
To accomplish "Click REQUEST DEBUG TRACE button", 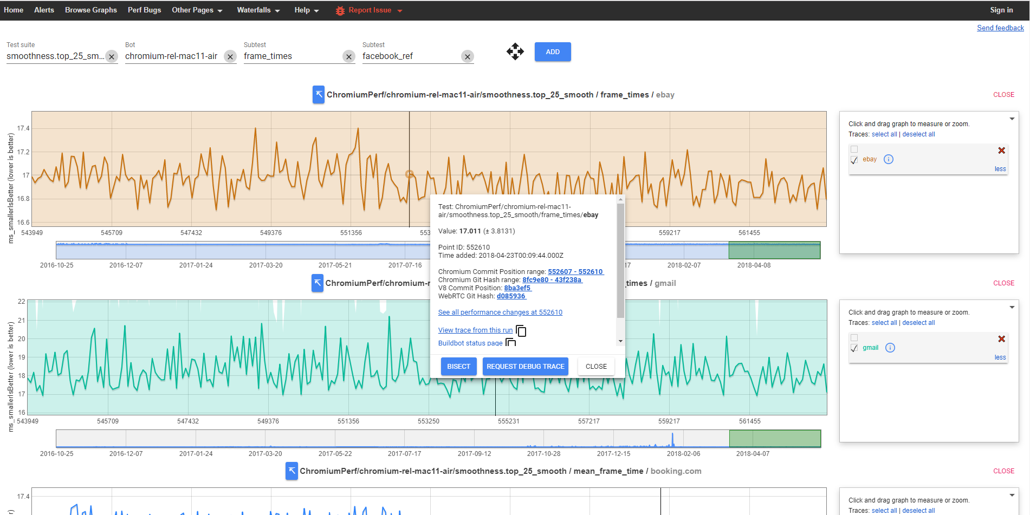I will click(x=526, y=367).
